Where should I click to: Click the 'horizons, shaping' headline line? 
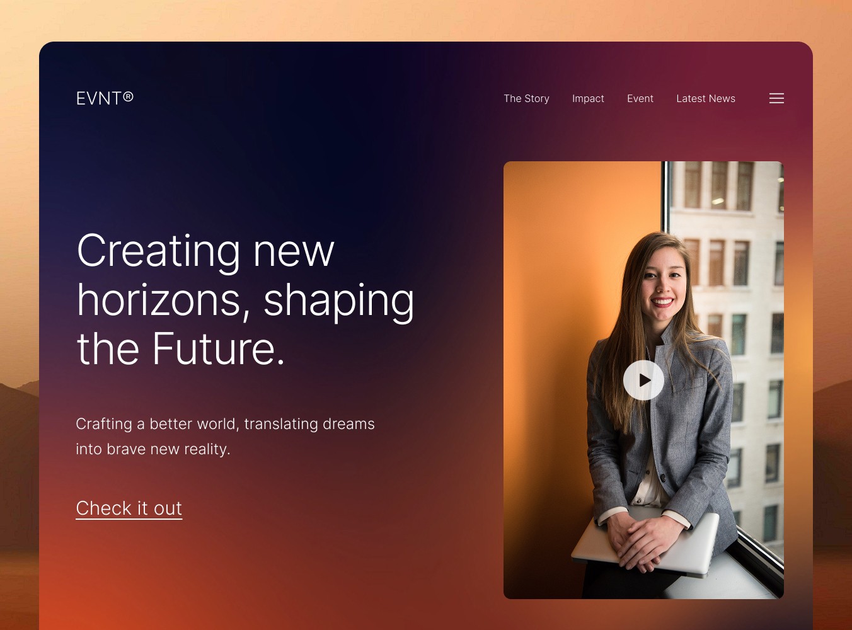coord(245,301)
